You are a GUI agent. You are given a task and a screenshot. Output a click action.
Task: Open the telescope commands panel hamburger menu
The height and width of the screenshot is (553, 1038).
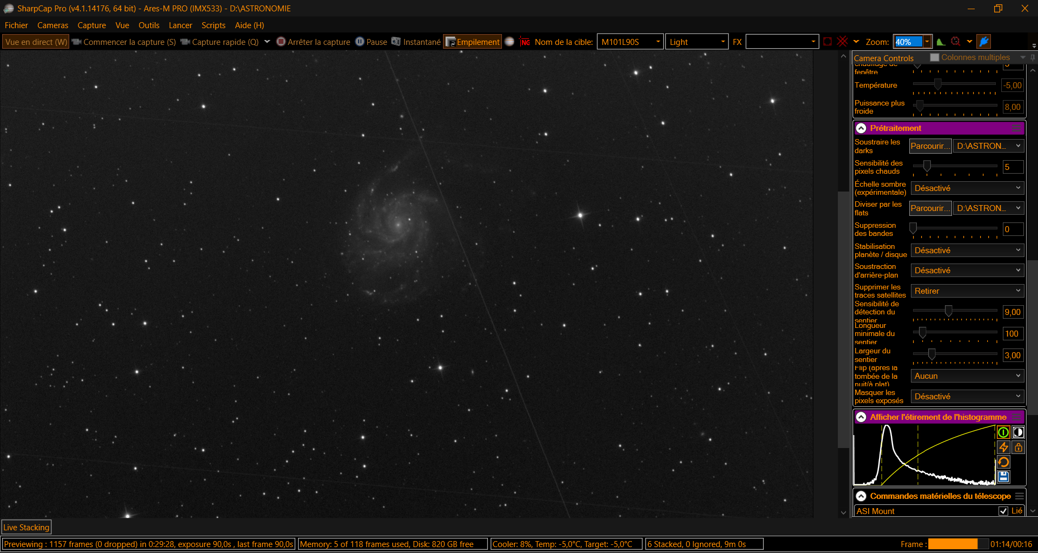(1019, 496)
